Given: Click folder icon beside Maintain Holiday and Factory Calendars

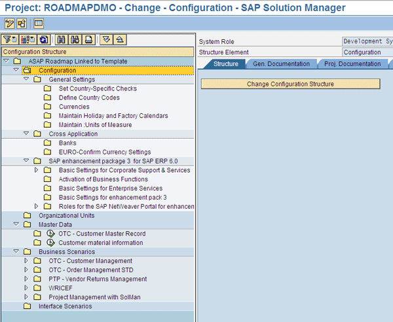Looking at the screenshot, I should (47, 115).
